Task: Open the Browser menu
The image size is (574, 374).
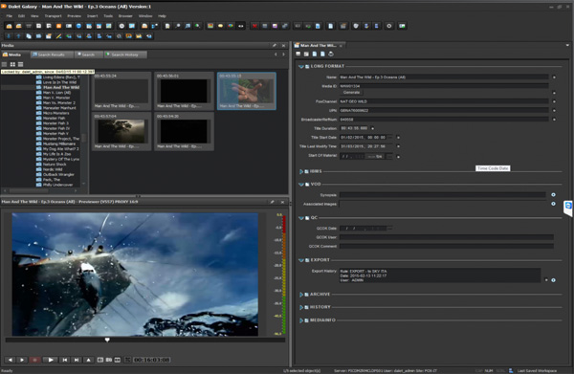Action: point(125,16)
